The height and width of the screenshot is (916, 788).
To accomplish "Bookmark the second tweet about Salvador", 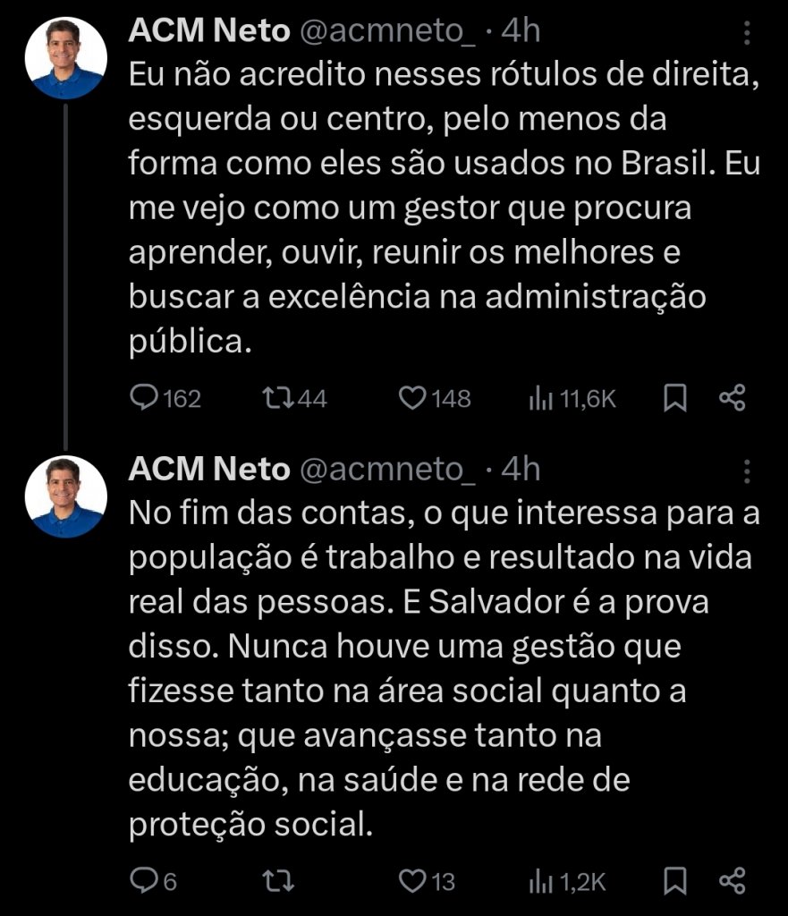I will [x=674, y=882].
